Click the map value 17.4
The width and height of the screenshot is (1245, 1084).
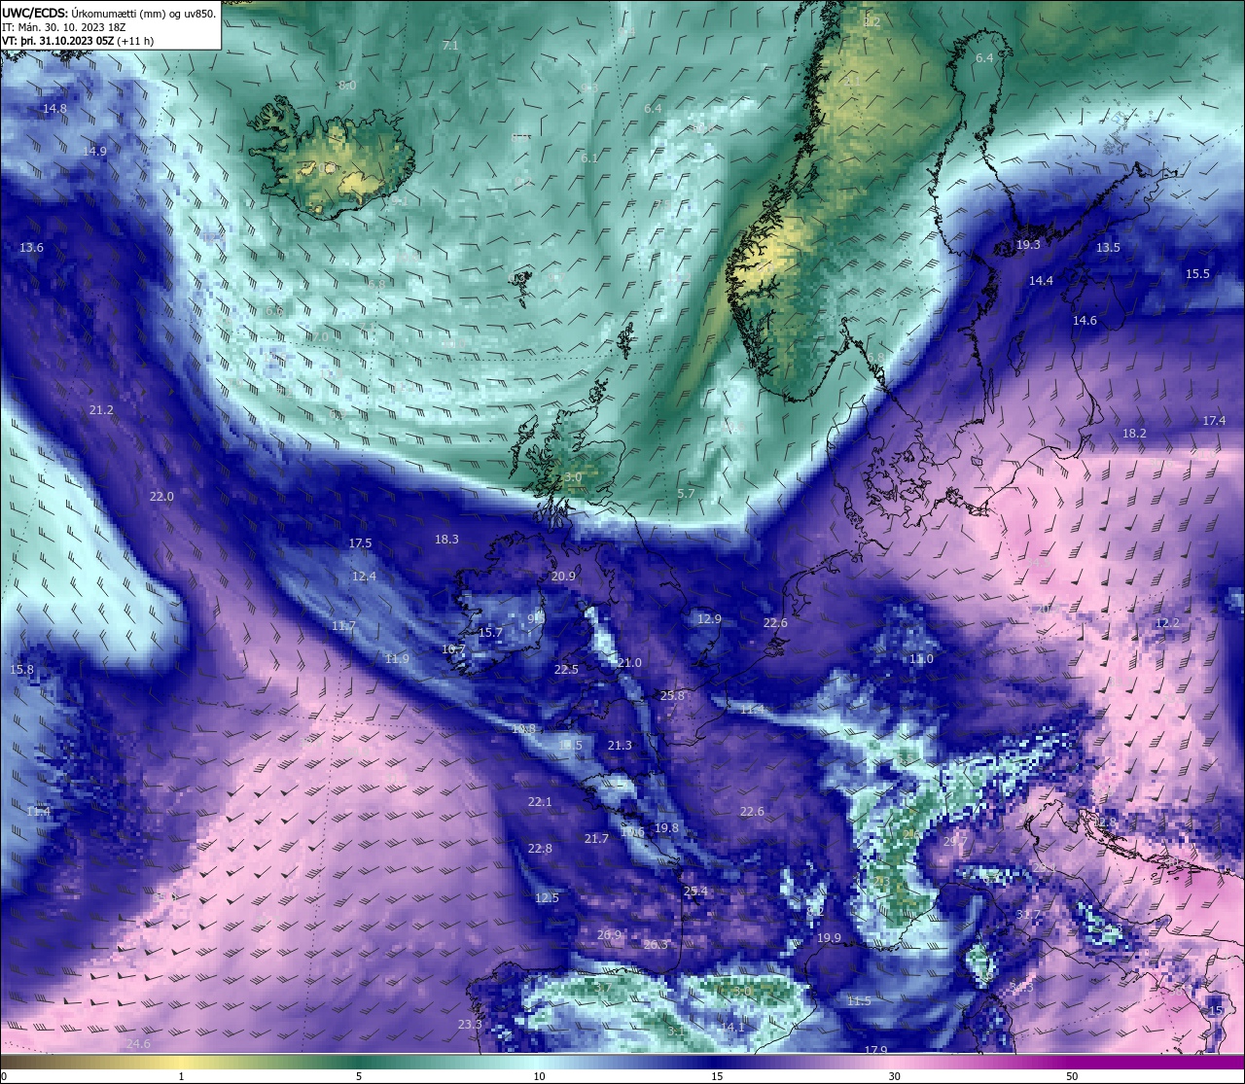pos(1214,421)
